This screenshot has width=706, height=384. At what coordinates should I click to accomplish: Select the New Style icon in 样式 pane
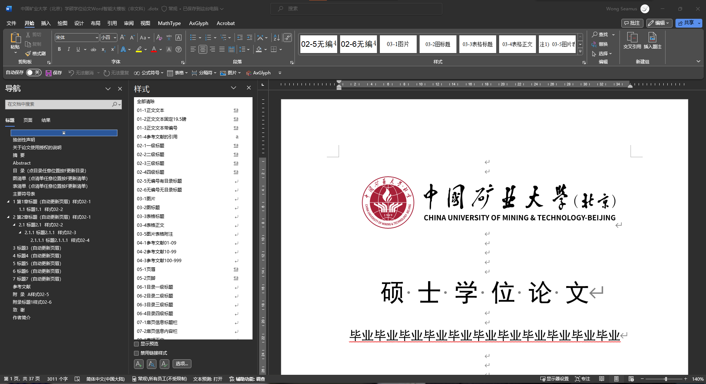(138, 364)
